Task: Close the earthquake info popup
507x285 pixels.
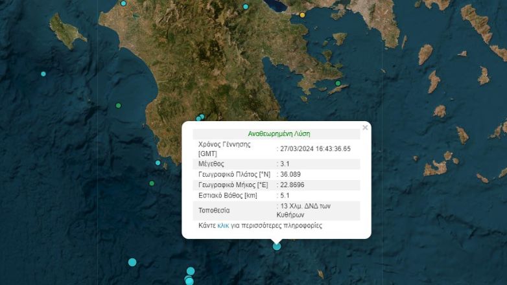Action: tap(365, 128)
